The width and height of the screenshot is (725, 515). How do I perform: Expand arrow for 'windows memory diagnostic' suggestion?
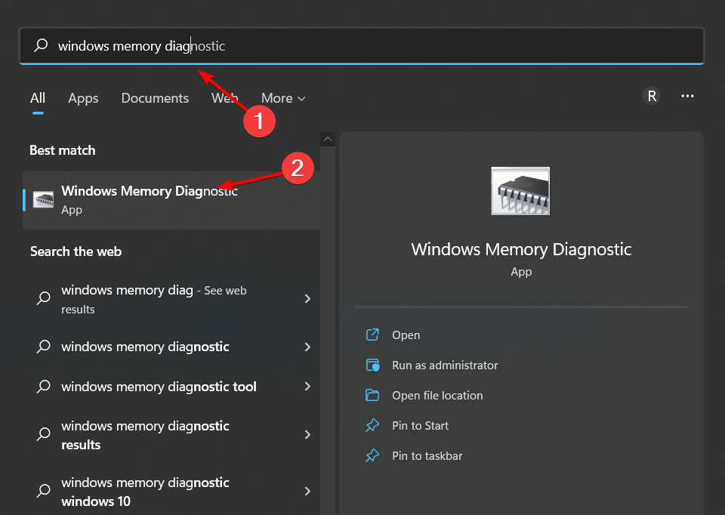click(x=307, y=347)
